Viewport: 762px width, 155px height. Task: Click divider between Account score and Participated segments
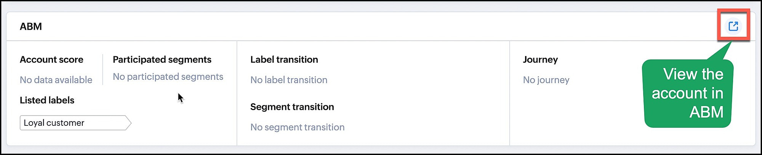102,70
